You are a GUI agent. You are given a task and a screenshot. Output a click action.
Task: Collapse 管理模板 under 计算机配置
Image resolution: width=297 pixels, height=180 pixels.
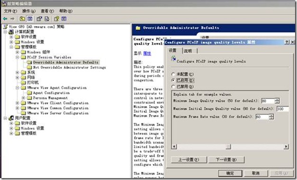point(11,47)
